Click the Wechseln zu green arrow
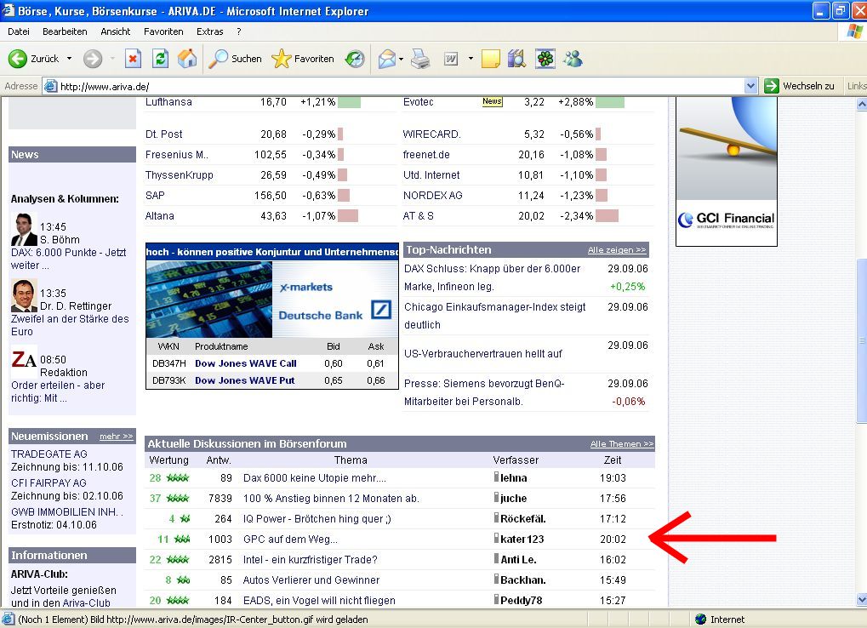Viewport: 867px width, 628px height. tap(772, 86)
